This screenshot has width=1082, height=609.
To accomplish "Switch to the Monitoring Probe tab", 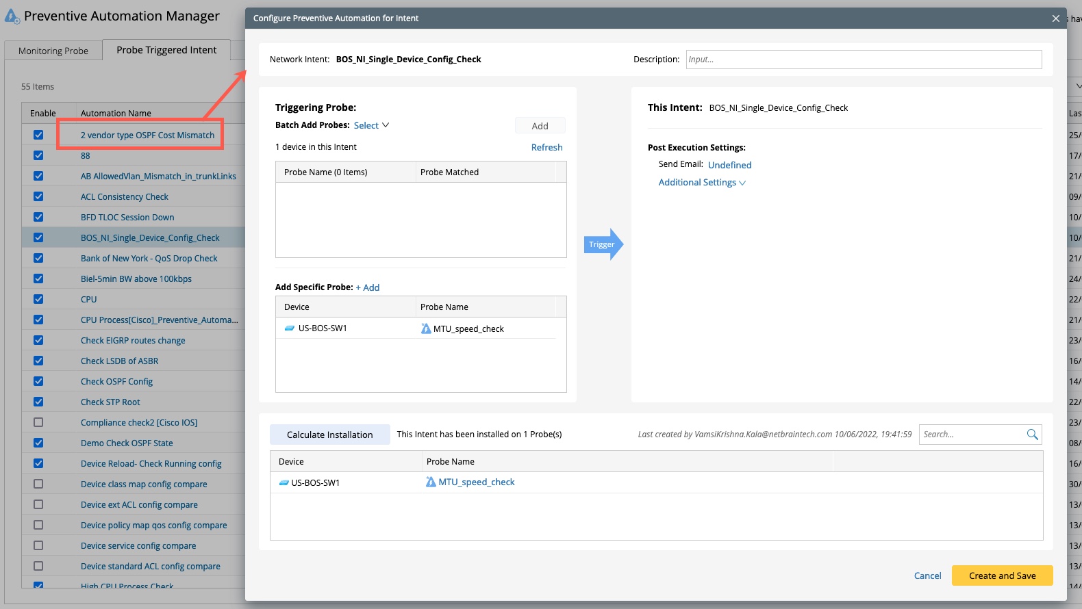I will click(x=53, y=51).
